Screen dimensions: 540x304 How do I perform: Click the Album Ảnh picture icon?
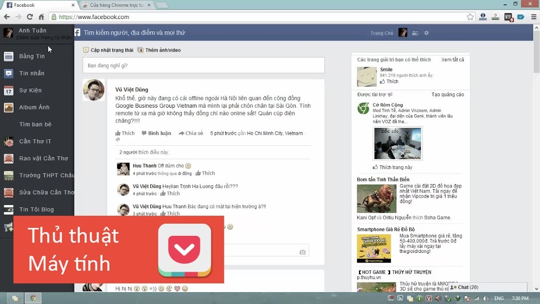point(8,108)
